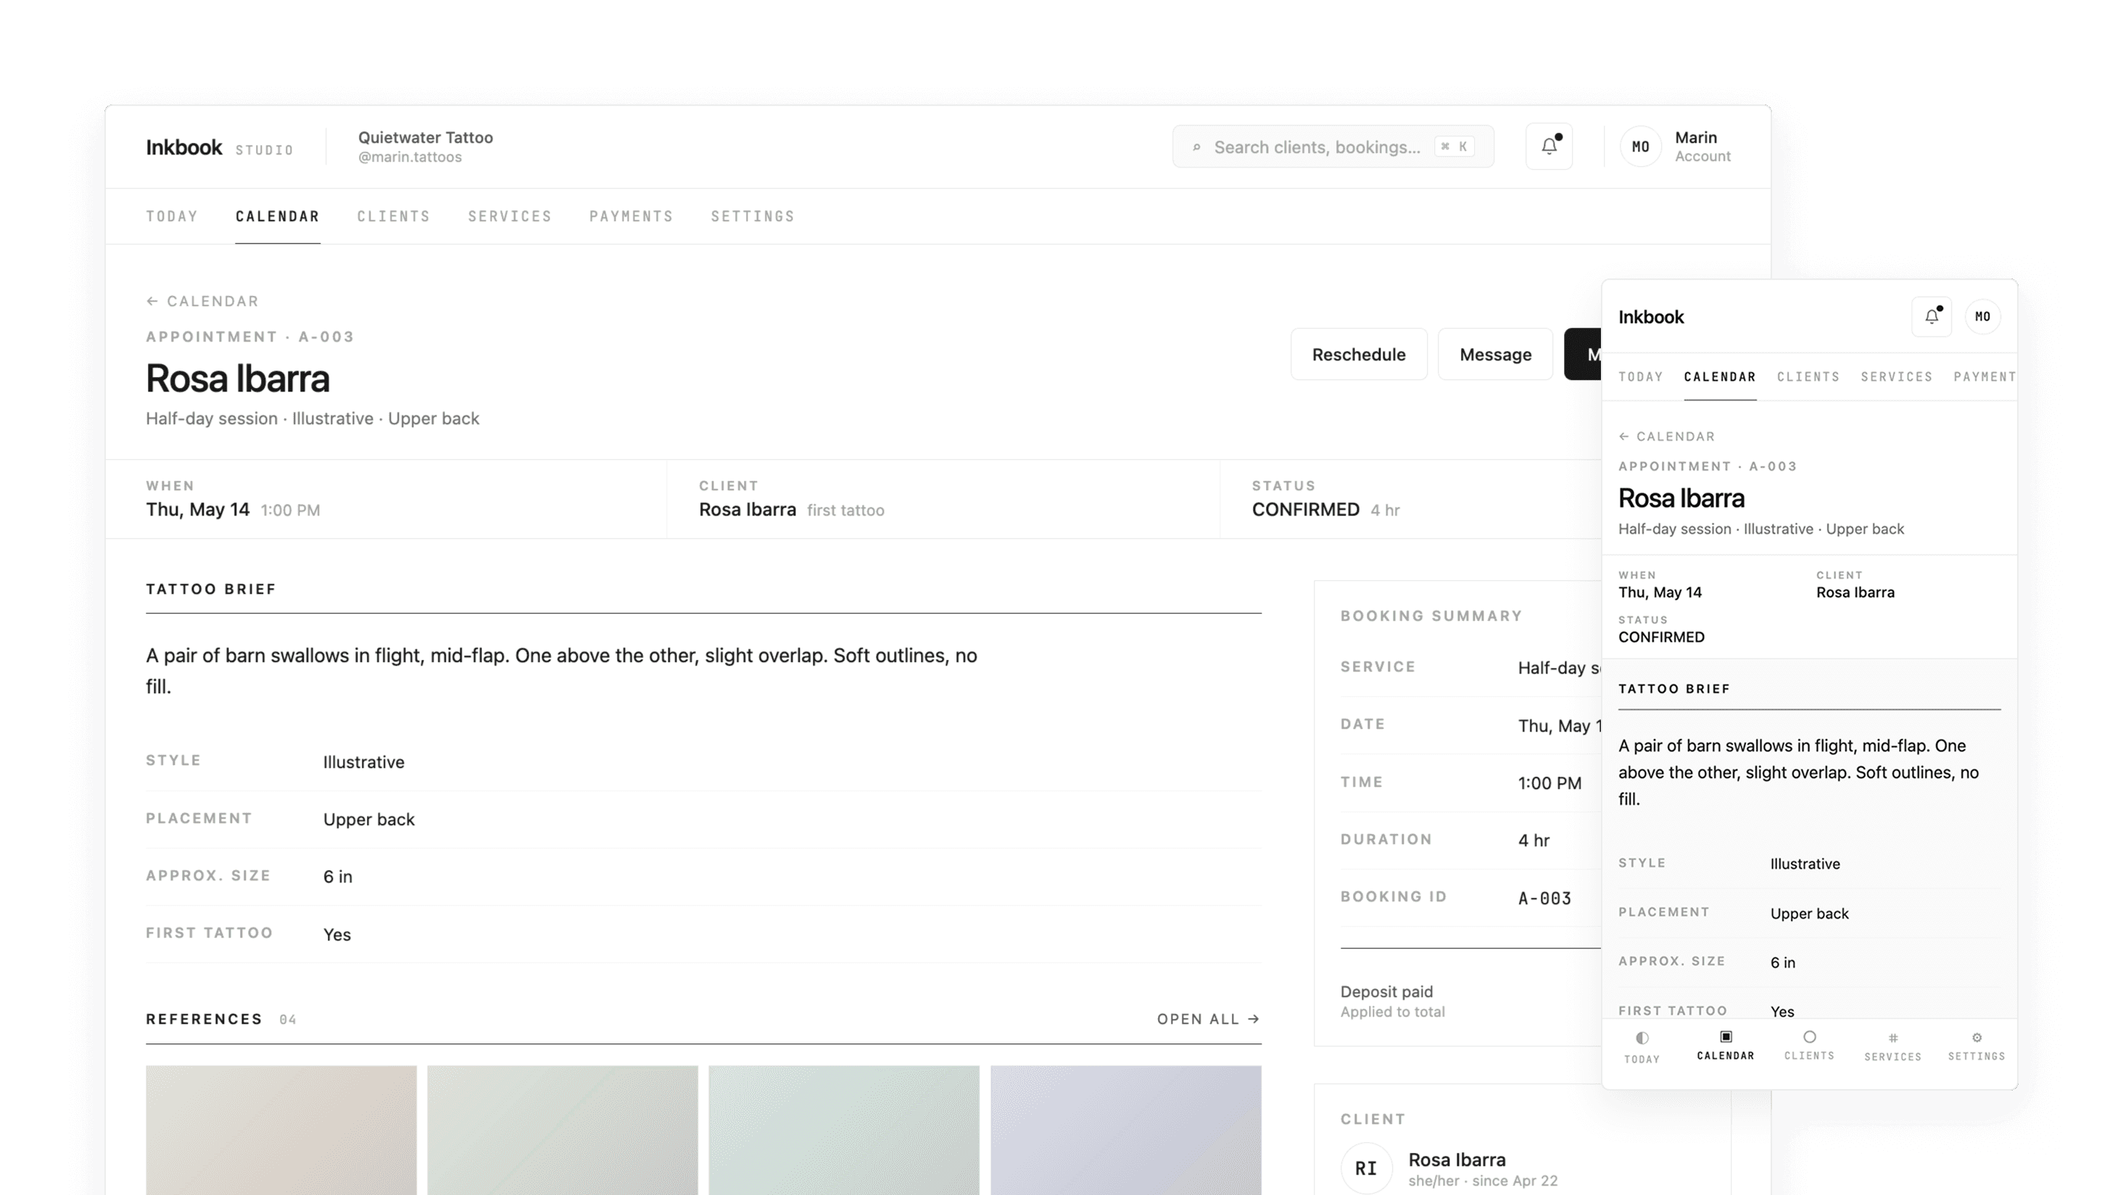Switch to the Today tab in desktop nav
The image size is (2123, 1195).
[173, 216]
